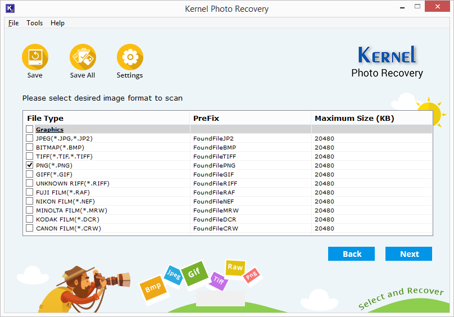Open the Help menu
Viewport: 454px width, 317px height.
coord(57,23)
